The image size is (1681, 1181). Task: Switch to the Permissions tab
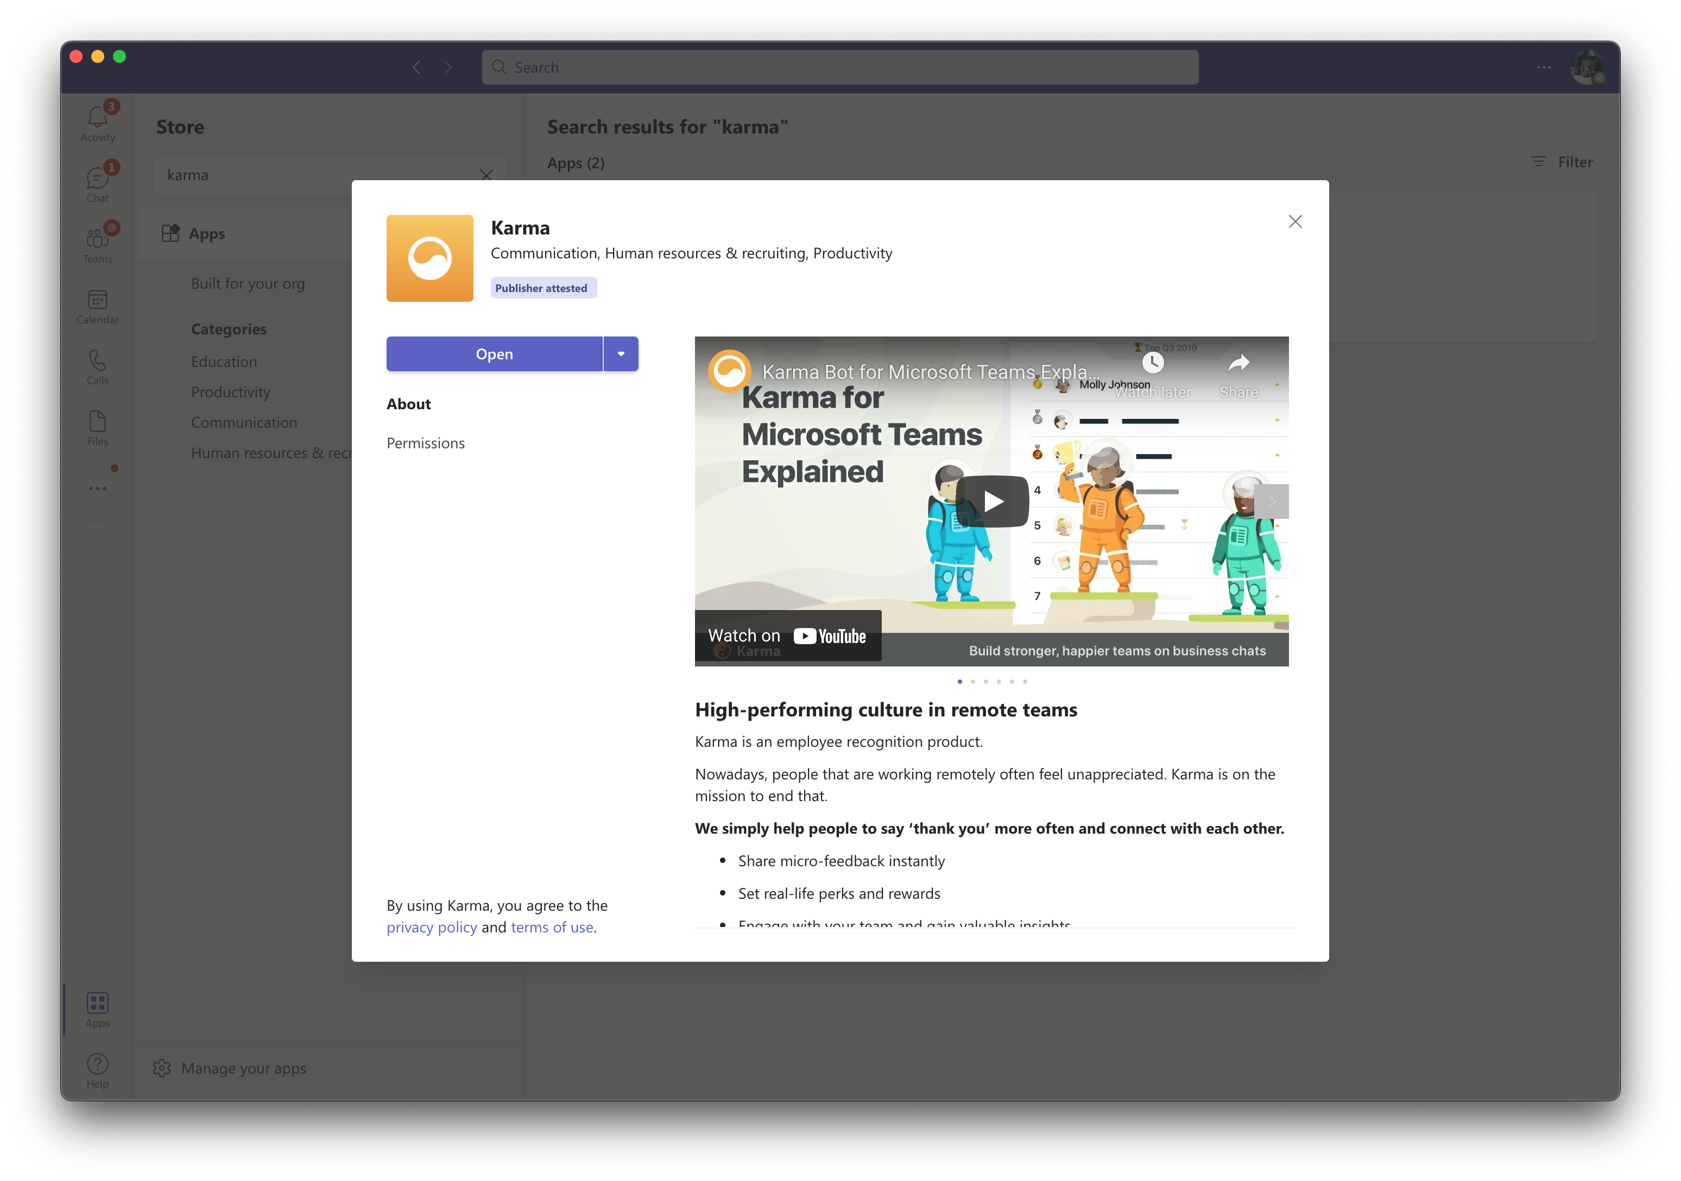425,443
